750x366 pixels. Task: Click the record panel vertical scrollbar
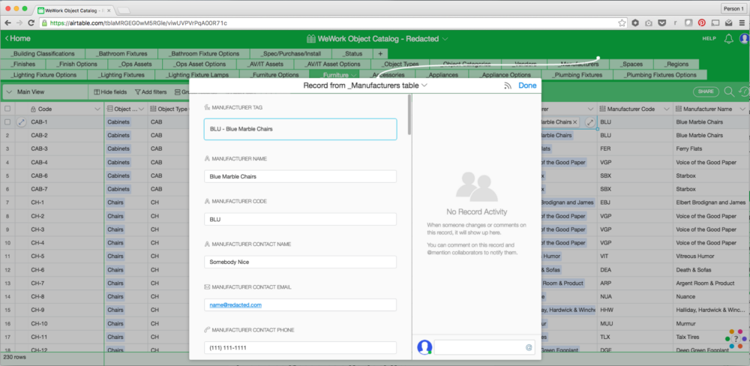click(409, 115)
